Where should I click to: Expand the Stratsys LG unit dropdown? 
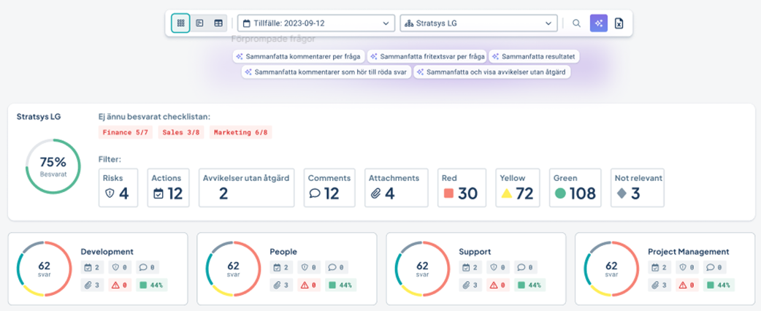click(x=478, y=23)
